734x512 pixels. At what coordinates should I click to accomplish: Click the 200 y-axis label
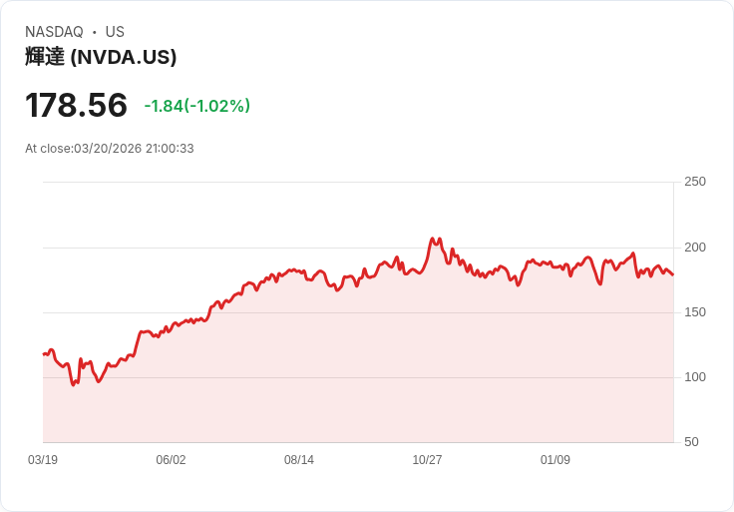pyautogui.click(x=694, y=248)
